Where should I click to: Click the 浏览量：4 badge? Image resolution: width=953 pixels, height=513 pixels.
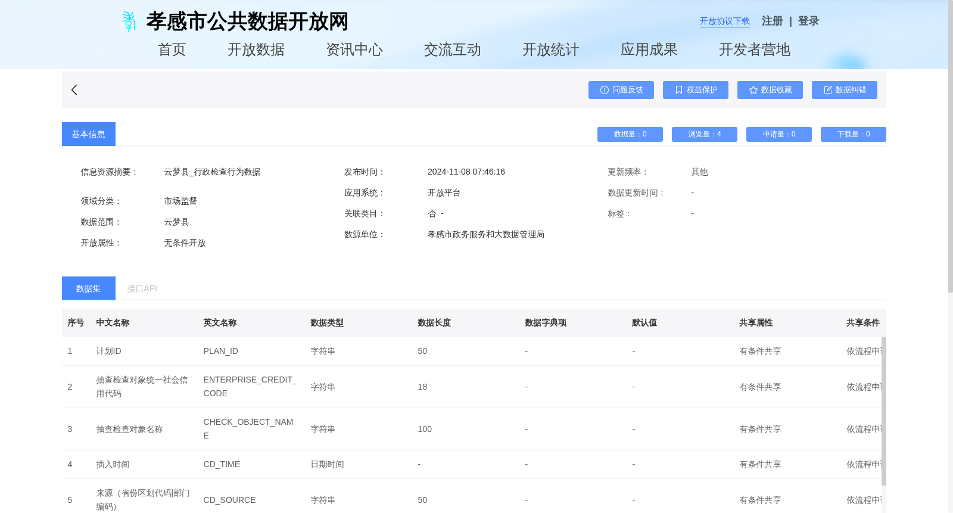click(x=705, y=134)
